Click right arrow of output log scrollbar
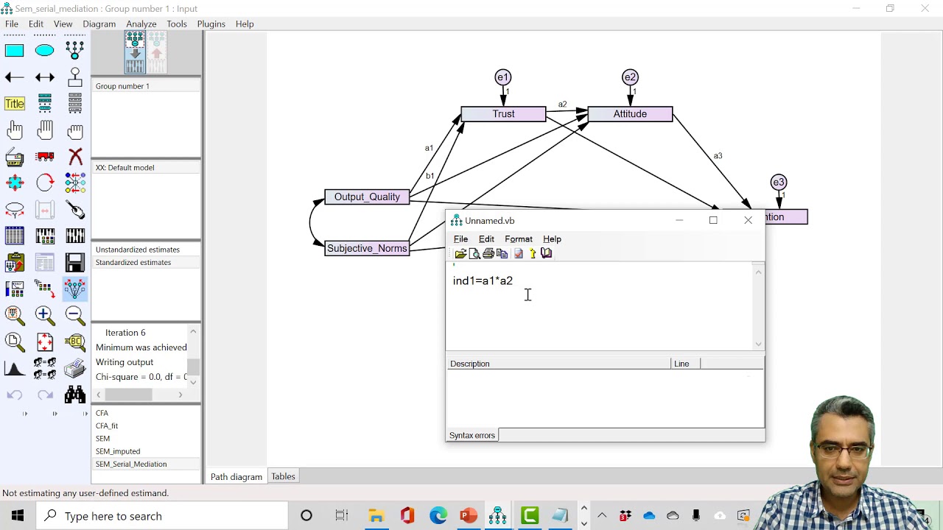The width and height of the screenshot is (943, 530). tap(180, 395)
